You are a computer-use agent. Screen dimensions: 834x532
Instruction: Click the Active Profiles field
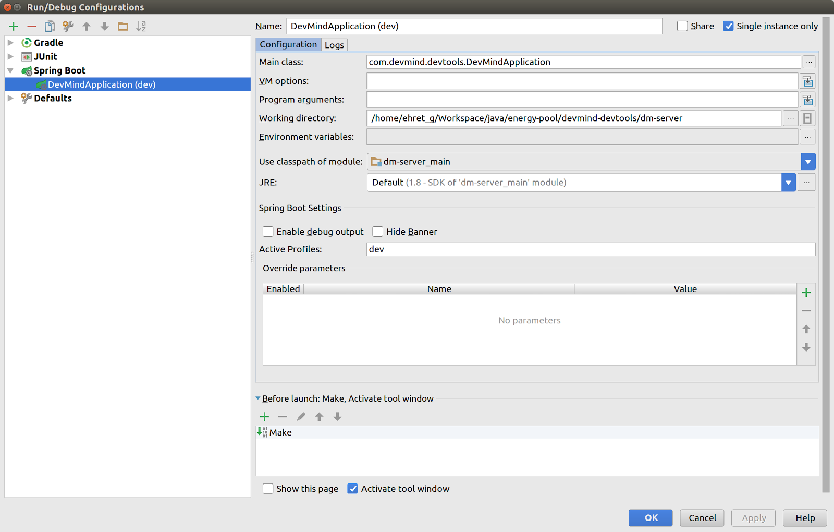(x=591, y=249)
